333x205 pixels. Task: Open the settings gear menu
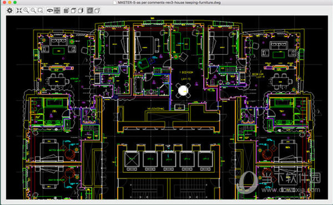pos(9,11)
